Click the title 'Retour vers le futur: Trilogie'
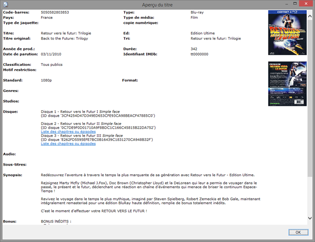 (x=66, y=33)
